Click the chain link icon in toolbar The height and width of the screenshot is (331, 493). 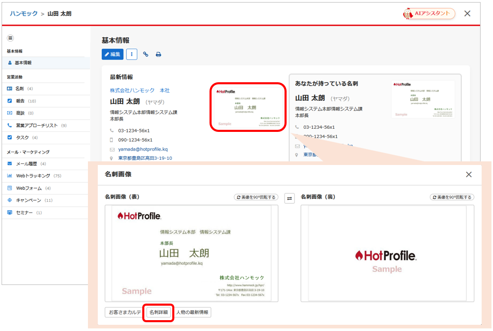(145, 54)
